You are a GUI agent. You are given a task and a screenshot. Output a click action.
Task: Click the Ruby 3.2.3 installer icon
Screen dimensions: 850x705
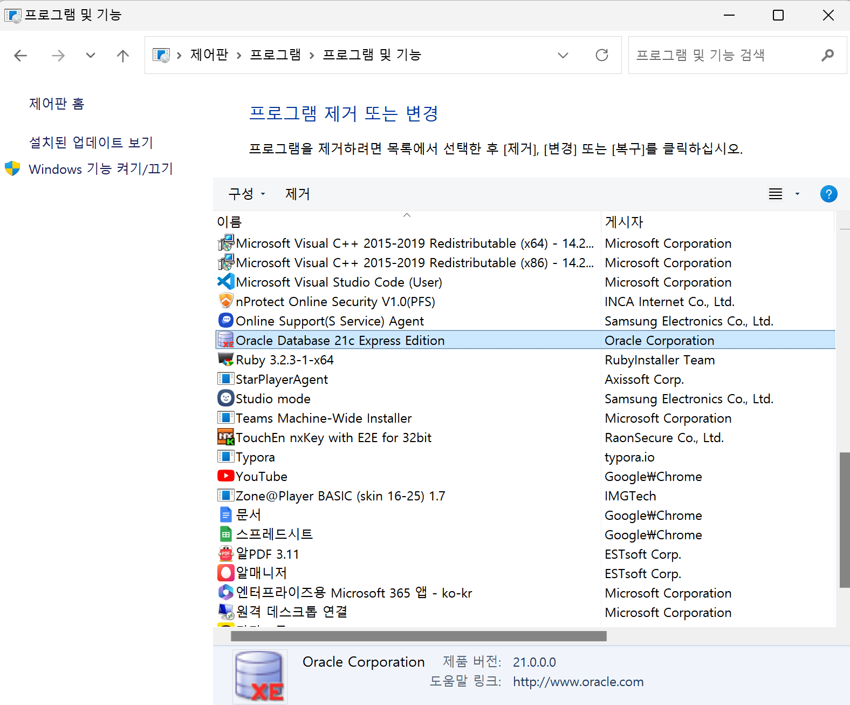coord(226,360)
